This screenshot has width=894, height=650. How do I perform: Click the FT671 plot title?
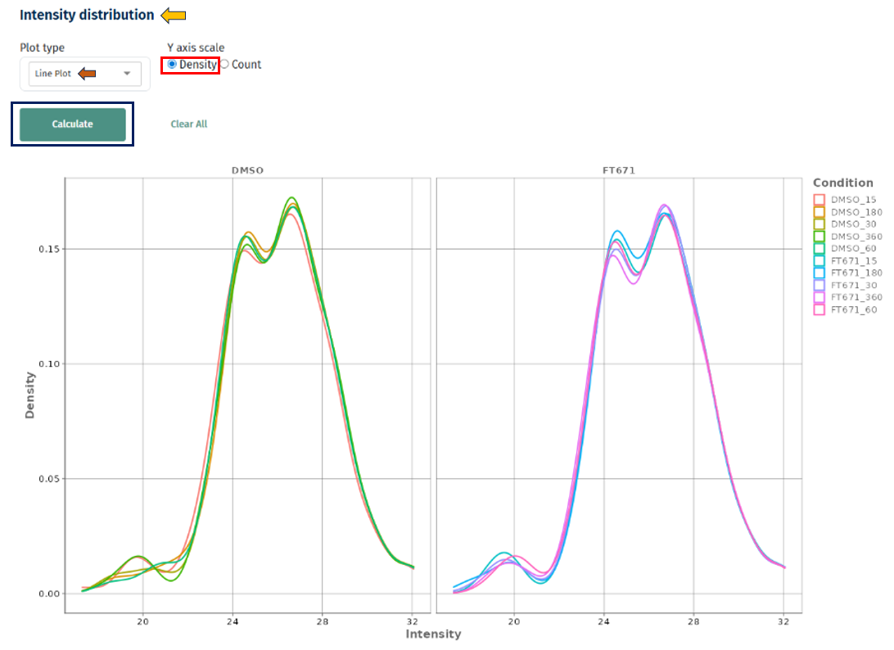pyautogui.click(x=619, y=169)
